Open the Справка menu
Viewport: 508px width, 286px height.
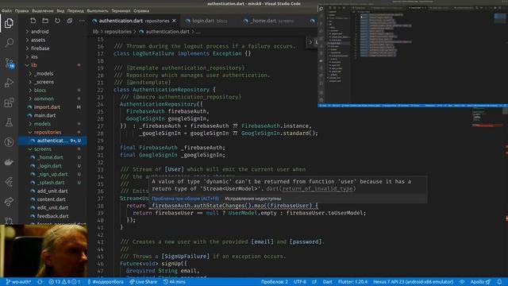(x=141, y=10)
